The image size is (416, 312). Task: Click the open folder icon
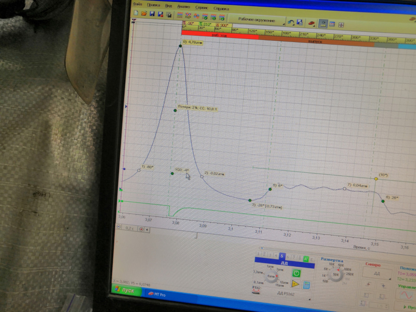tap(144, 13)
